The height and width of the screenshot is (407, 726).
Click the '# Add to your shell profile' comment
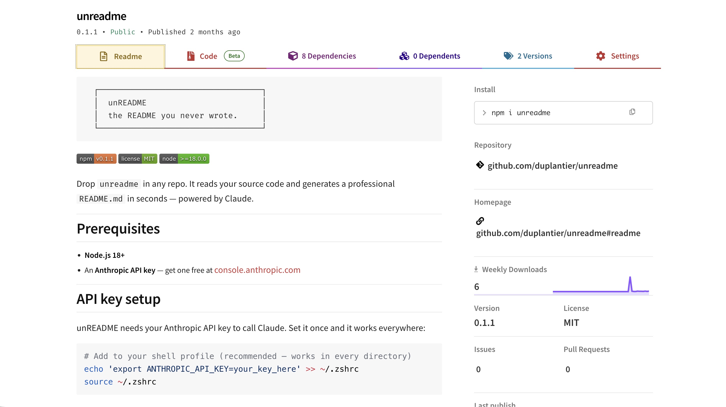point(248,356)
